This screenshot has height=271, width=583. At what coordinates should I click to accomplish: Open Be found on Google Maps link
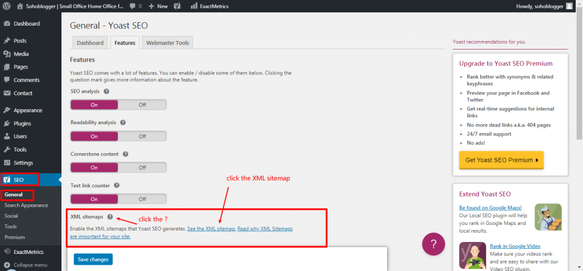tap(490, 207)
